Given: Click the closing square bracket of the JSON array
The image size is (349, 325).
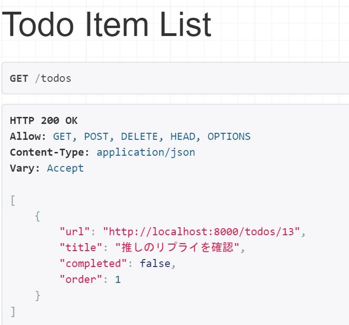Looking at the screenshot, I should (13, 311).
